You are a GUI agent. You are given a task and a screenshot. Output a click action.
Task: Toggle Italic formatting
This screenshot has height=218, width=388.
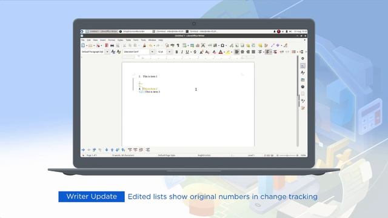[182, 52]
